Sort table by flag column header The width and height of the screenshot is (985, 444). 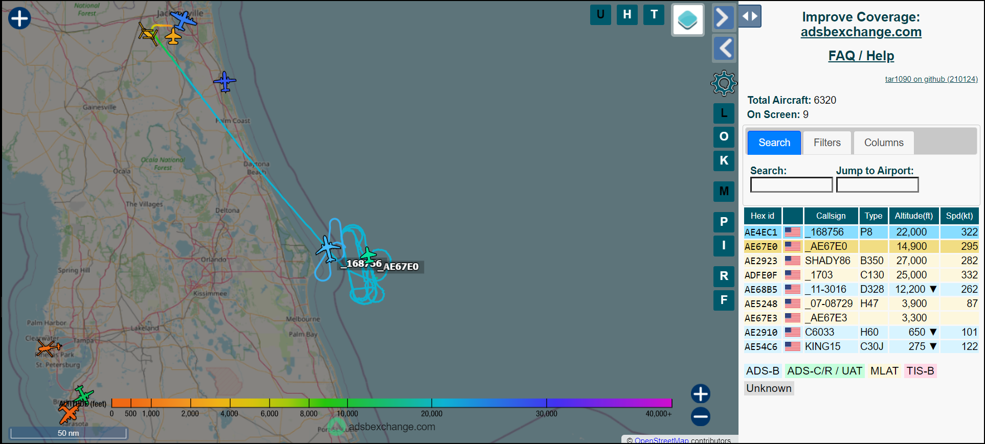coord(793,216)
